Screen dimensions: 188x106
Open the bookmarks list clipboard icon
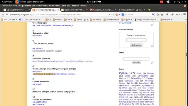click(x=162, y=14)
